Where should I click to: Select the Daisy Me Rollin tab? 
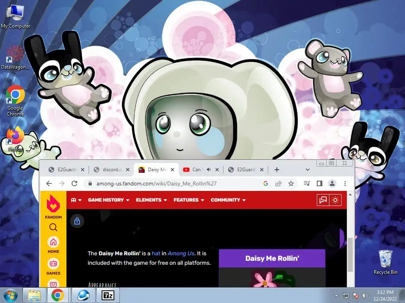point(156,170)
